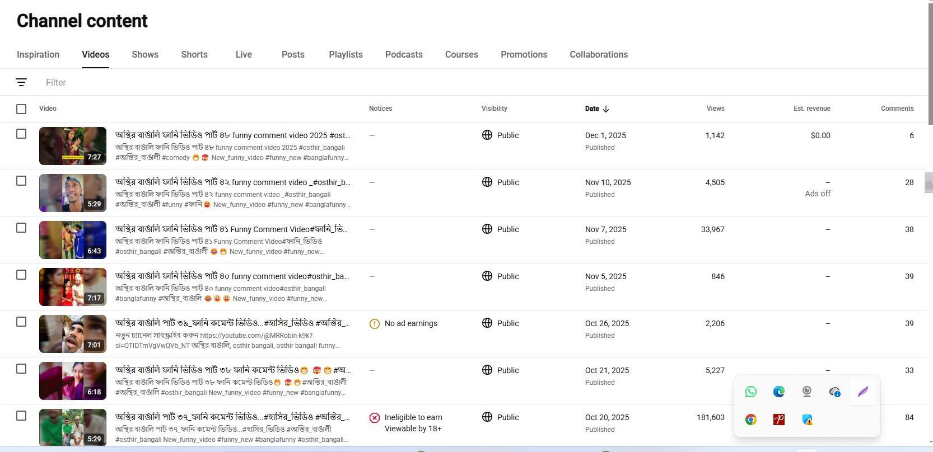The height and width of the screenshot is (452, 933).
Task: Open WhatsApp from the system tray popup
Action: [751, 392]
